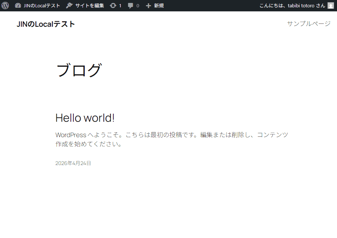
Task: Open the こんにちは、tabibi totoro さん account menu
Action: coord(292,6)
